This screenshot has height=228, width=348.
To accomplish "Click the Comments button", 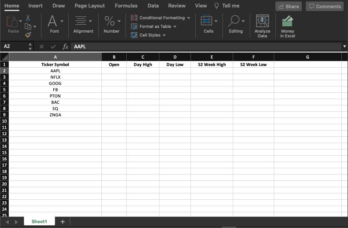I will pos(325,6).
